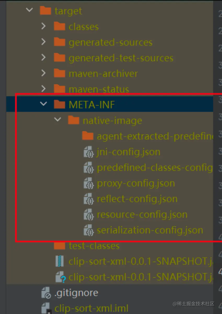Click the jni-config.json file icon
This screenshot has width=222, height=314.
coord(89,152)
